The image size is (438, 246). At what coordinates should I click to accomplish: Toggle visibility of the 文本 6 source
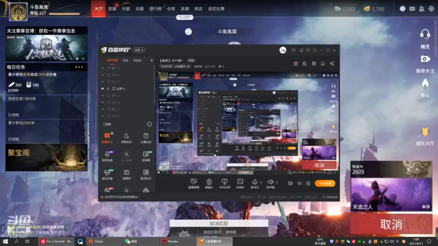point(102,116)
